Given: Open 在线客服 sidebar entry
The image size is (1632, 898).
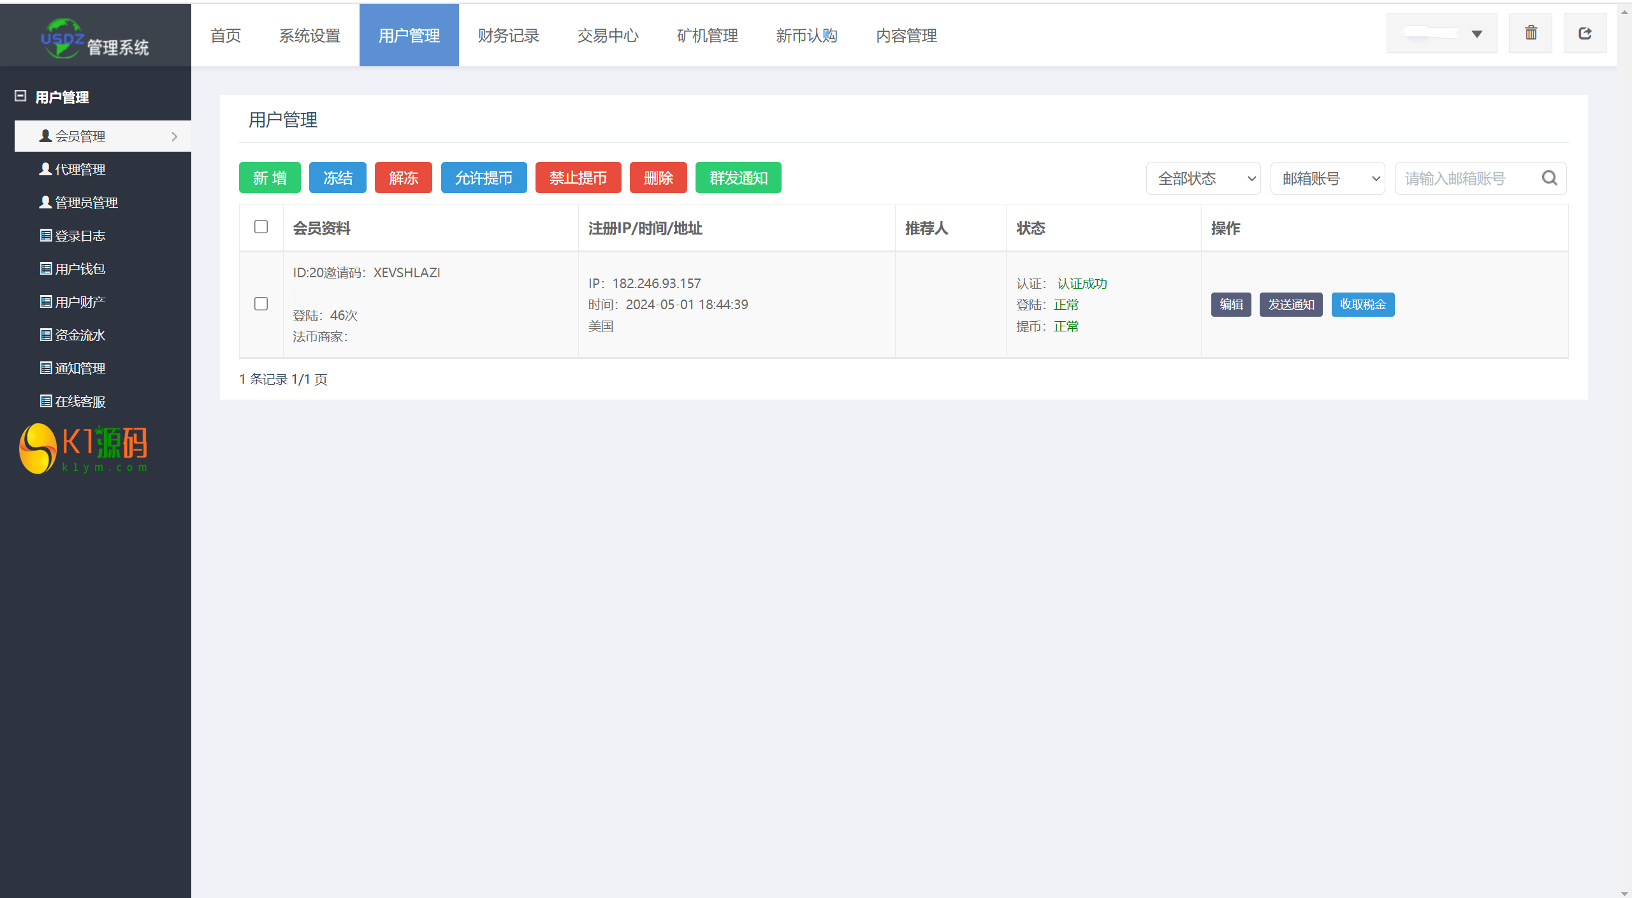Looking at the screenshot, I should pos(79,402).
